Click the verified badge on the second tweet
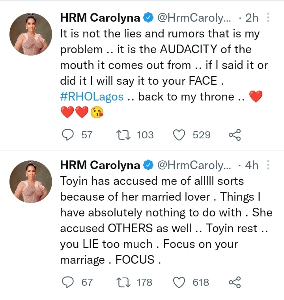 (148, 165)
